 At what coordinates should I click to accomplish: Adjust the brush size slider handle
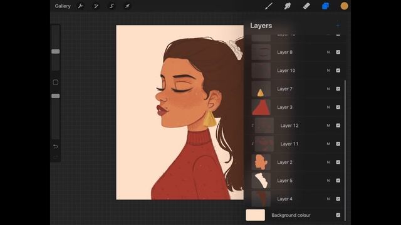pyautogui.click(x=56, y=51)
